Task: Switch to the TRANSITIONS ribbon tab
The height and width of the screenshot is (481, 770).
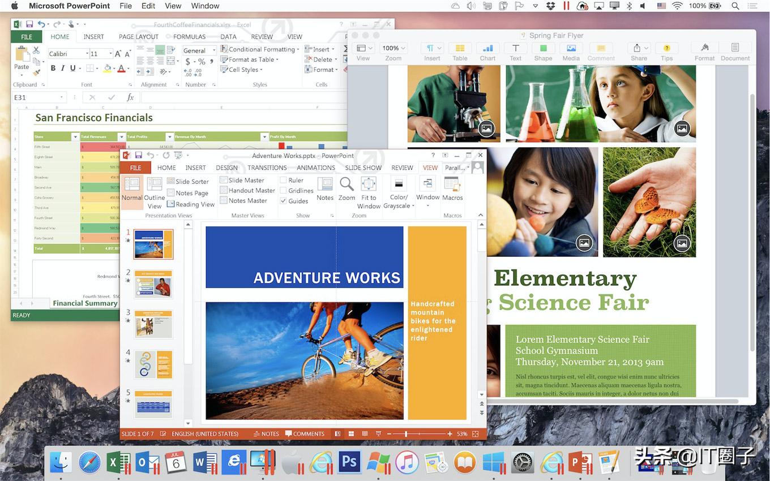Action: 267,168
